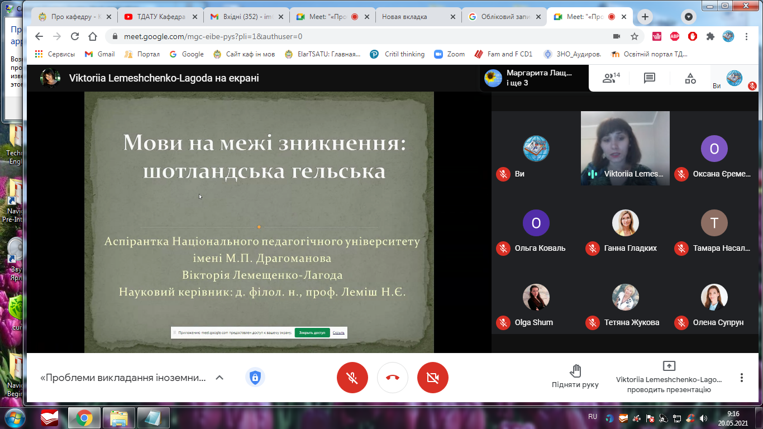The height and width of the screenshot is (429, 763).
Task: Click the green Закрыть доступ button
Action: pyautogui.click(x=312, y=332)
